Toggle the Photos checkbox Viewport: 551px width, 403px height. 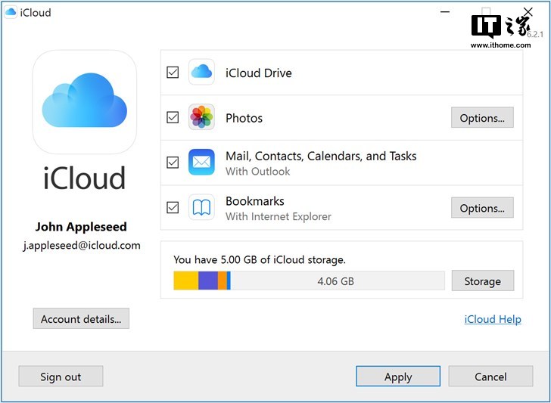(x=173, y=118)
